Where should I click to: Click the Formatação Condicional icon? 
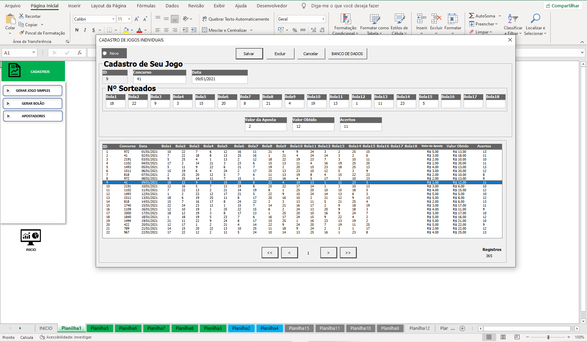[x=346, y=19]
